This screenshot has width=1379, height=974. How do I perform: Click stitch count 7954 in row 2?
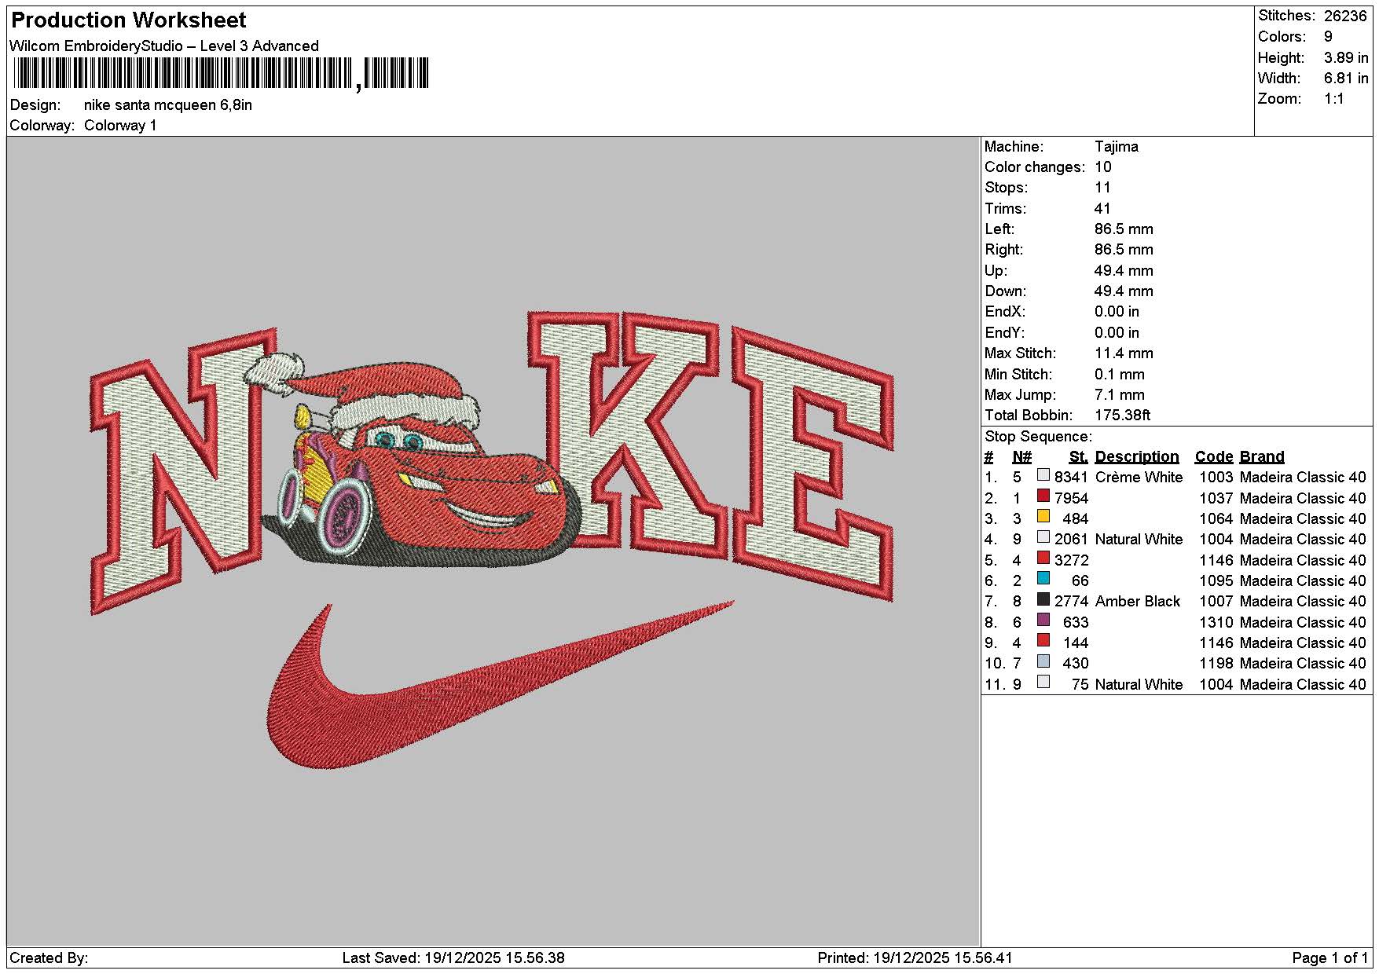1071,499
